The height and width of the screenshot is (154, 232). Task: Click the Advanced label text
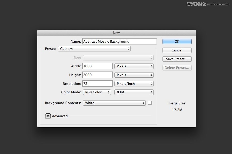[60, 116]
